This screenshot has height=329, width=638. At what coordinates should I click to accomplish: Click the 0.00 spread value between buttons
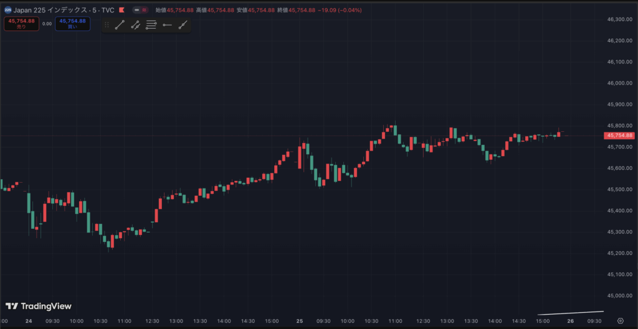click(47, 24)
